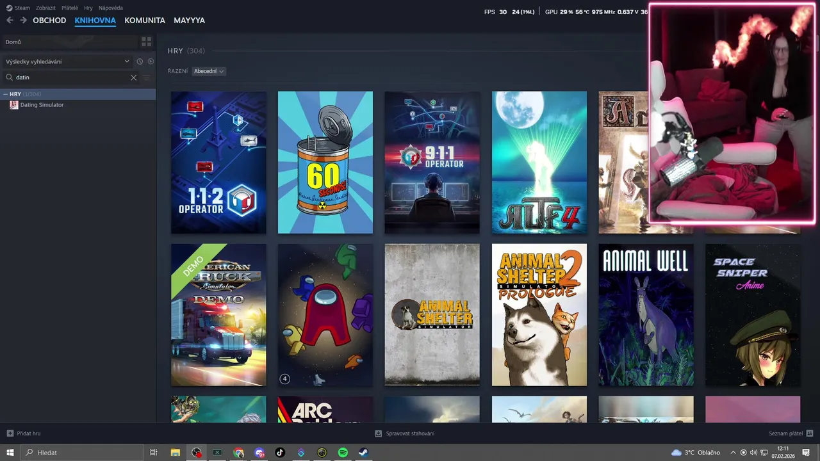
Task: Open the volume control in the tray
Action: 753,453
